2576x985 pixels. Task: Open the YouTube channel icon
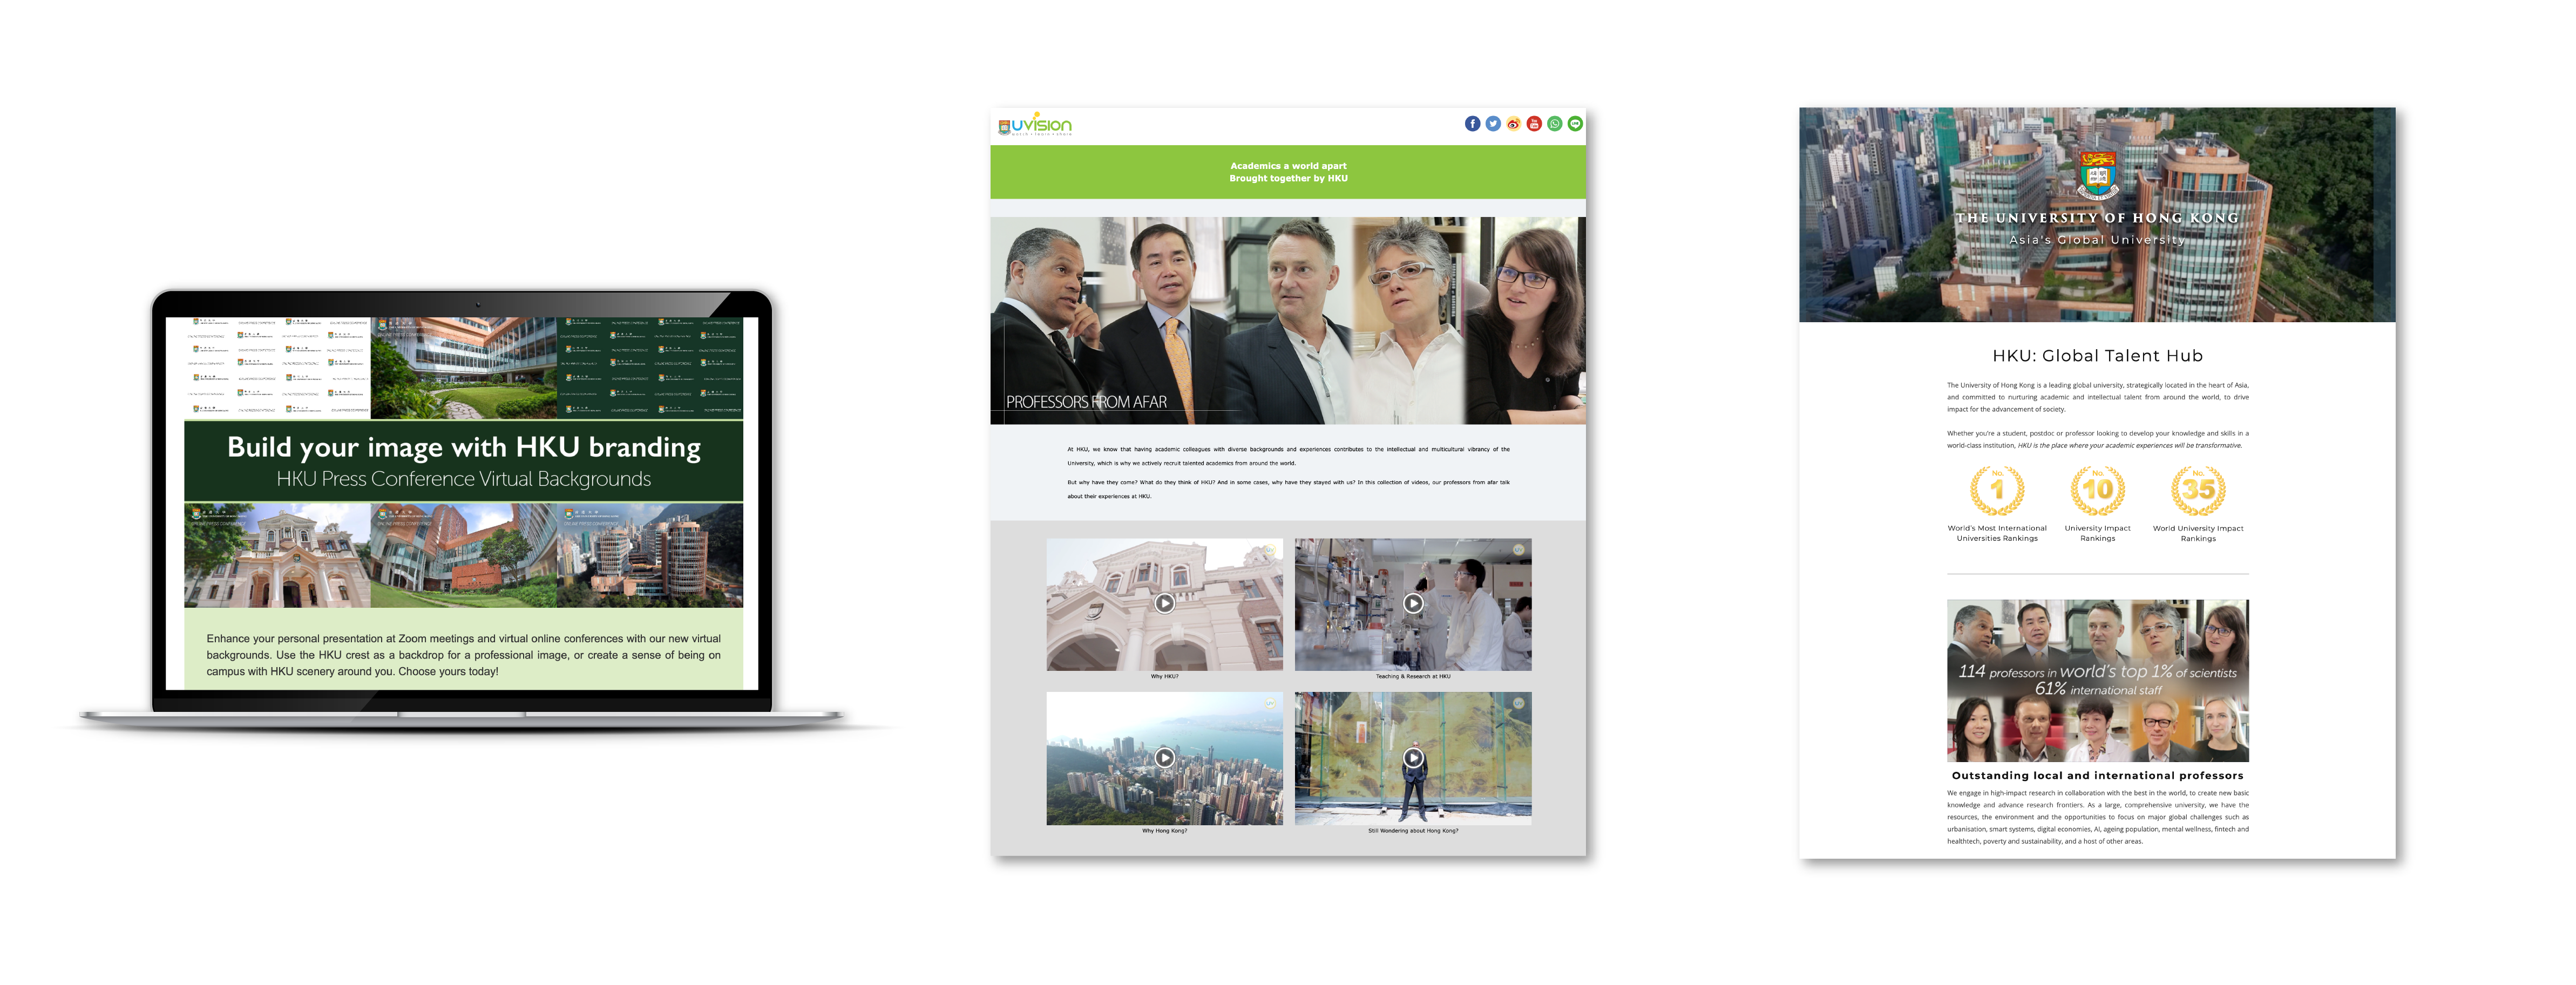(x=1534, y=124)
